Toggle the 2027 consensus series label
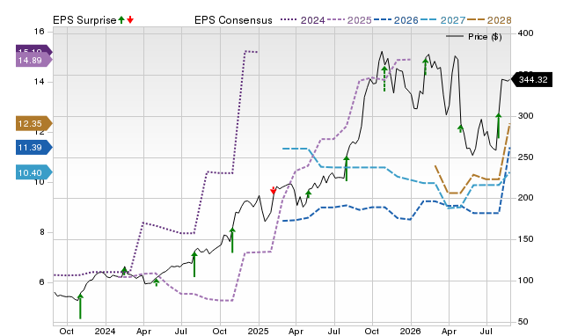 click(x=453, y=20)
